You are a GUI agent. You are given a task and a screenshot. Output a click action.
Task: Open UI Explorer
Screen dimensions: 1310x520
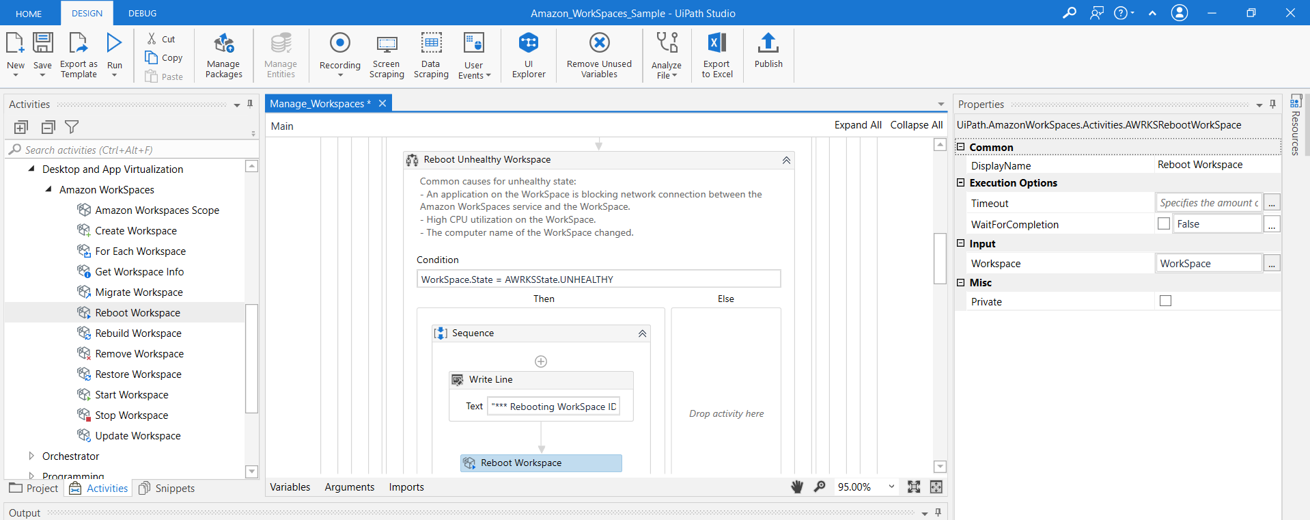(x=529, y=55)
